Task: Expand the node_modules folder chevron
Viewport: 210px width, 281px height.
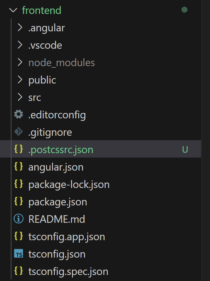Action: [x=20, y=63]
